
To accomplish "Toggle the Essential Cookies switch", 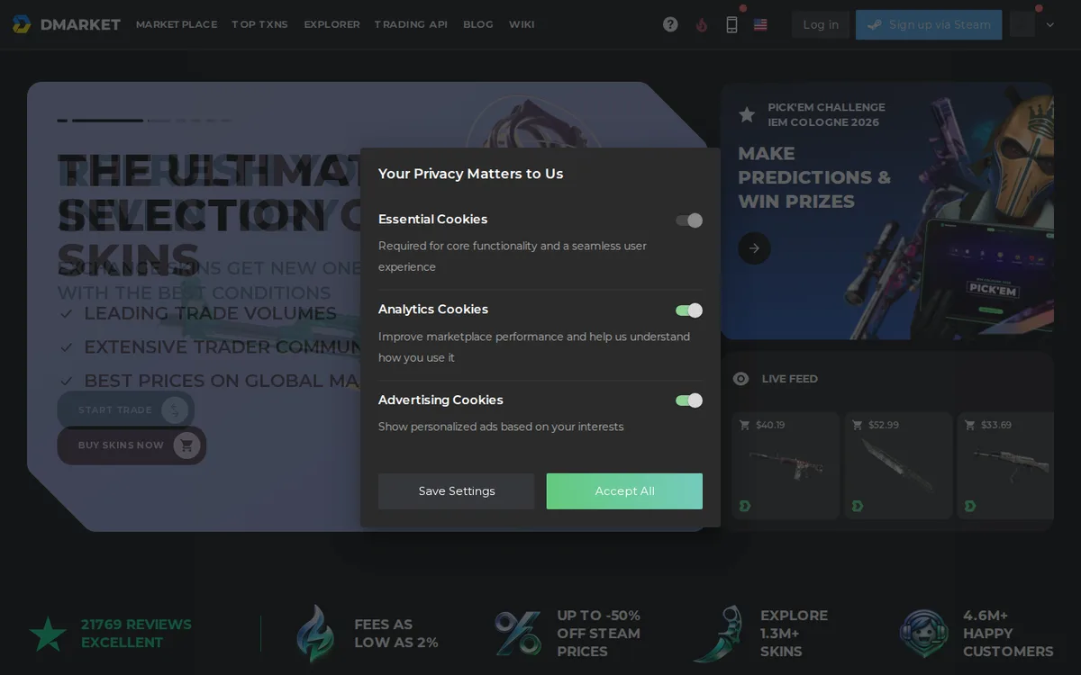I will pyautogui.click(x=689, y=220).
